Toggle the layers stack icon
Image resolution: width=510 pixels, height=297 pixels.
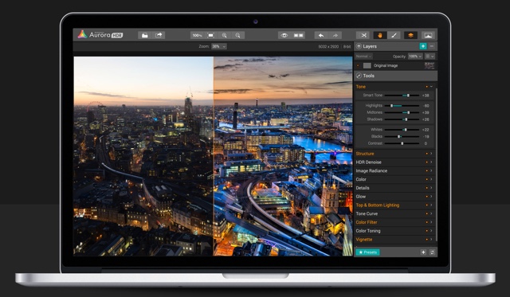coord(410,35)
